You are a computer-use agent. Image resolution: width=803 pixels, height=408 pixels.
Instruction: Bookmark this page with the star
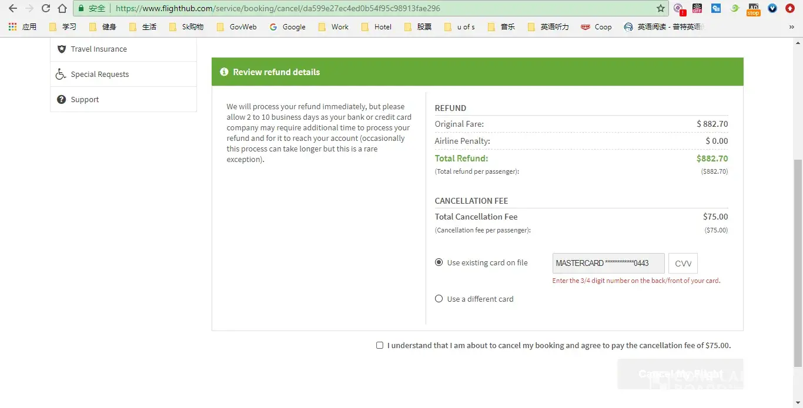click(660, 8)
